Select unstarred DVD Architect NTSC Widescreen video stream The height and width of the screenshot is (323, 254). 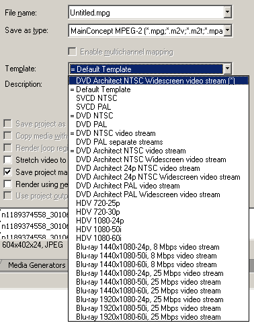[x=159, y=159]
